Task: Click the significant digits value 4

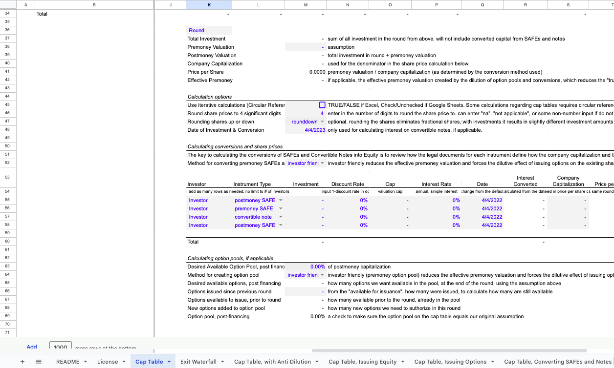Action: tap(322, 114)
